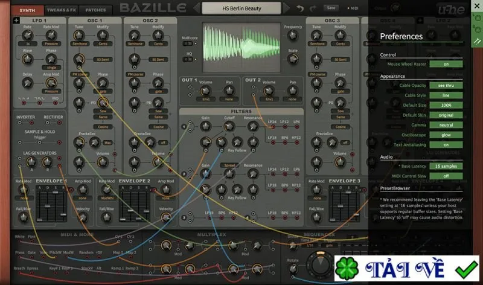The image size is (483, 285).
Task: Click the oscilloscope Scale knob
Action: (x=293, y=59)
